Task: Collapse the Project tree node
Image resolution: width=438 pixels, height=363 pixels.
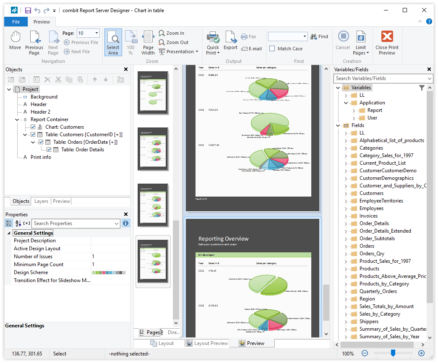Action: pyautogui.click(x=9, y=90)
